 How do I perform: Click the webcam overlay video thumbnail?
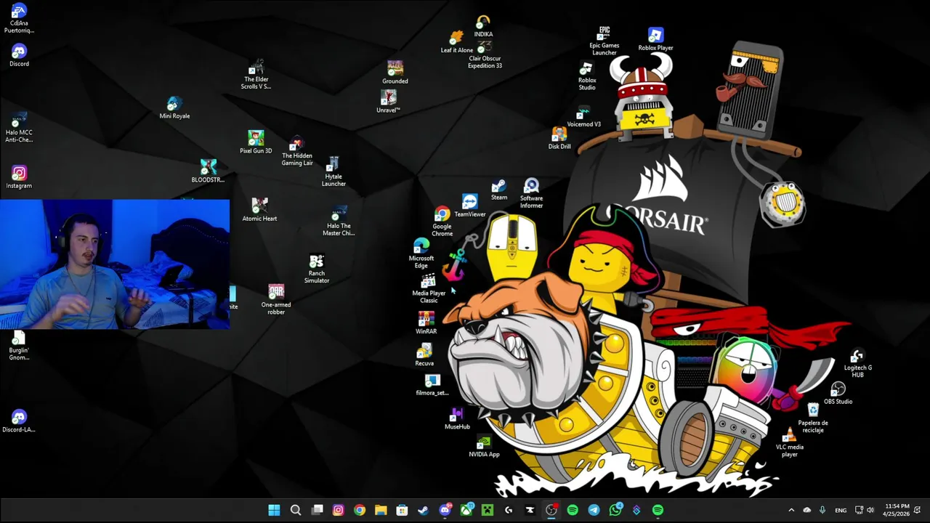(x=115, y=264)
